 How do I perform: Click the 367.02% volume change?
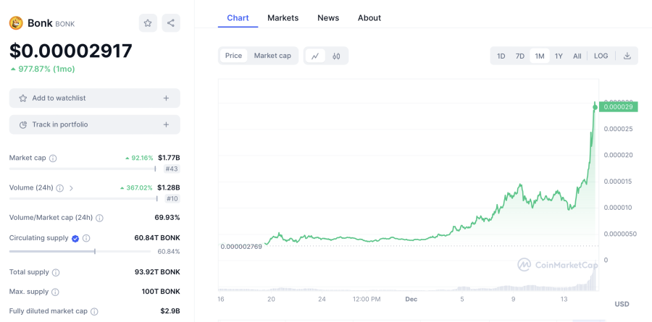[x=136, y=188]
